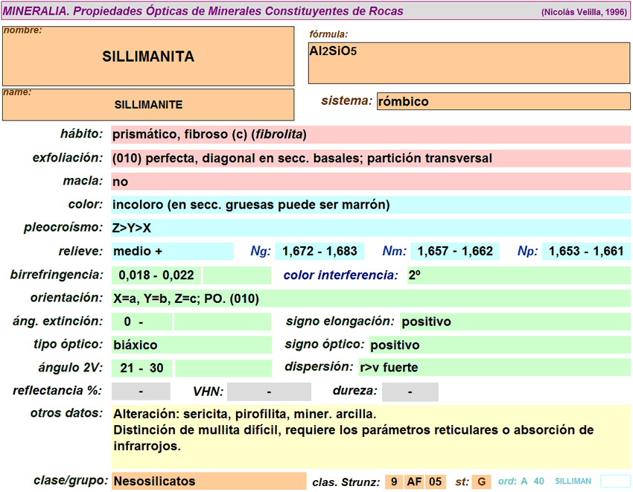This screenshot has height=492, width=633.
Task: Click the otros datos notes text area
Action: tap(371, 436)
